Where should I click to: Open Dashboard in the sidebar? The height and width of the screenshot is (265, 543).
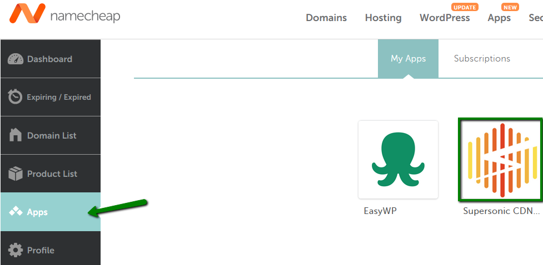point(51,59)
